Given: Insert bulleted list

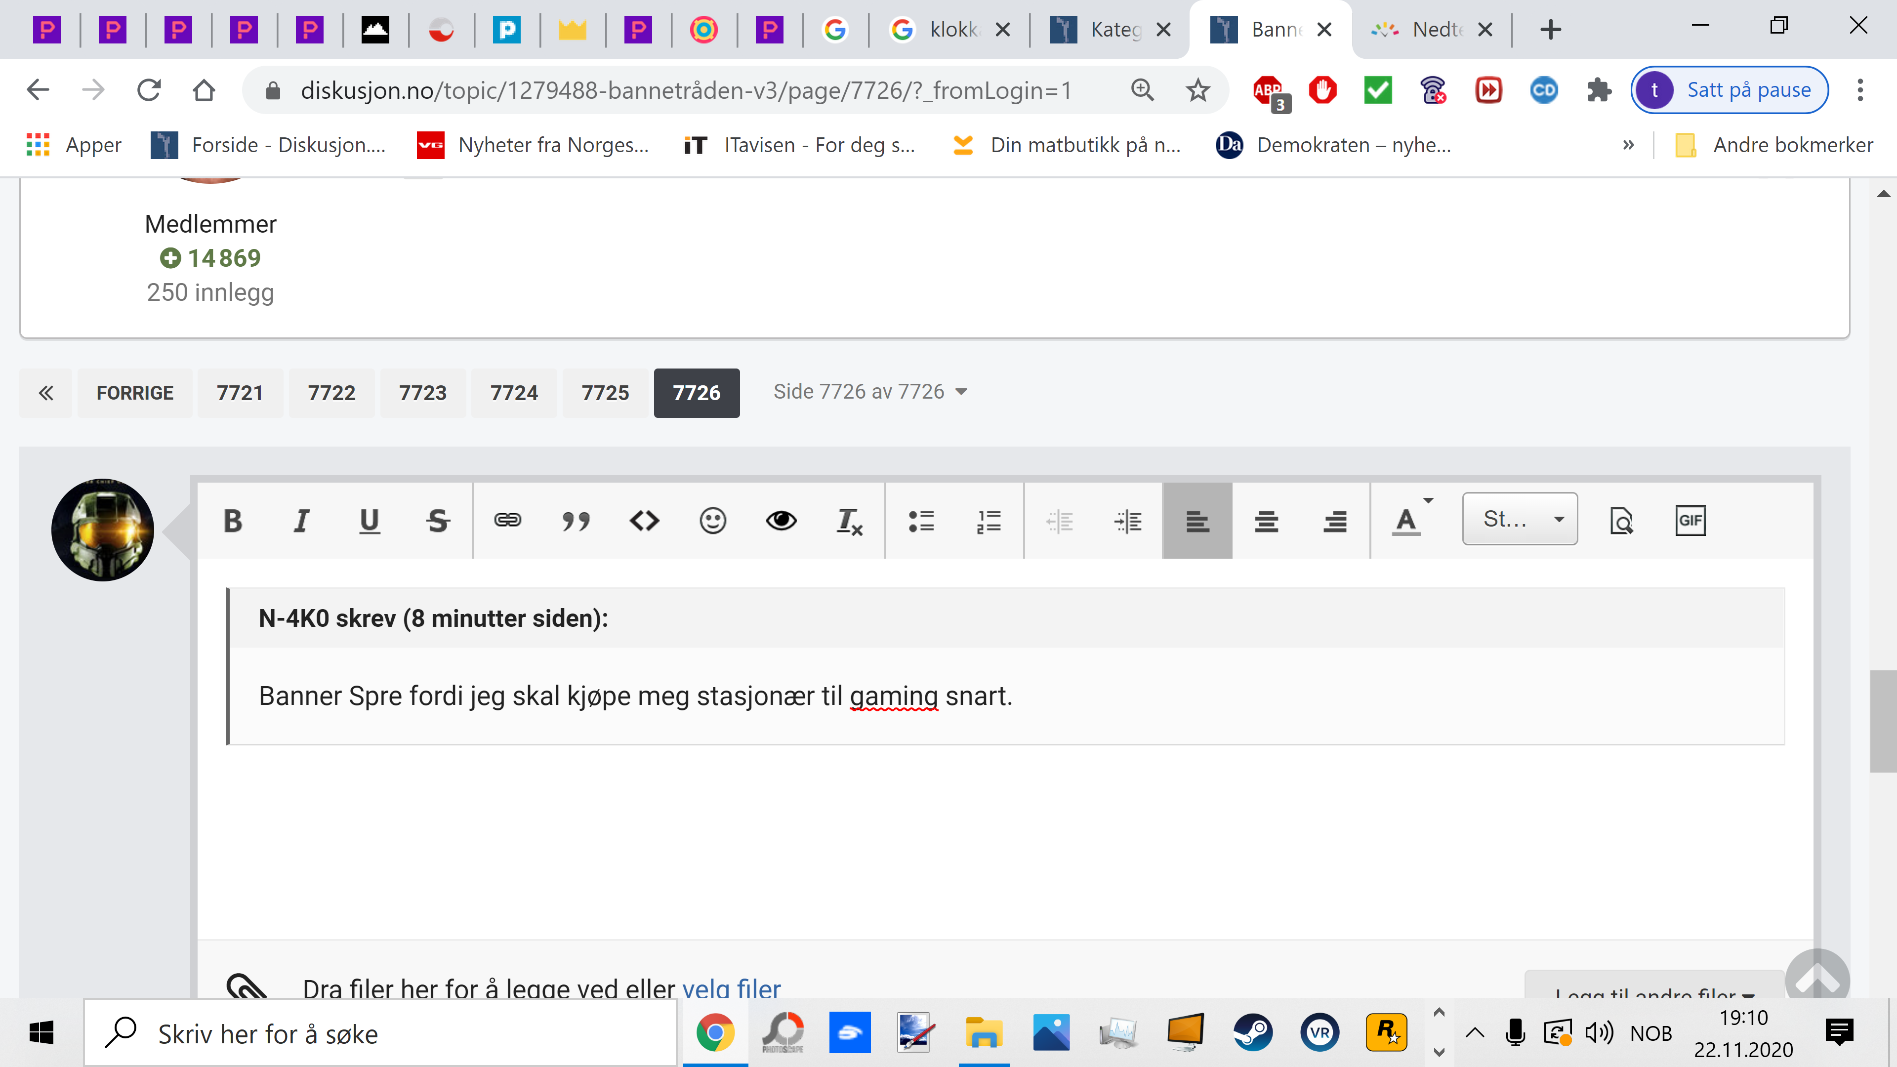Looking at the screenshot, I should [920, 521].
